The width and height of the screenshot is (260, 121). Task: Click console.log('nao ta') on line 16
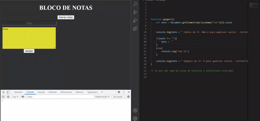click(x=175, y=51)
